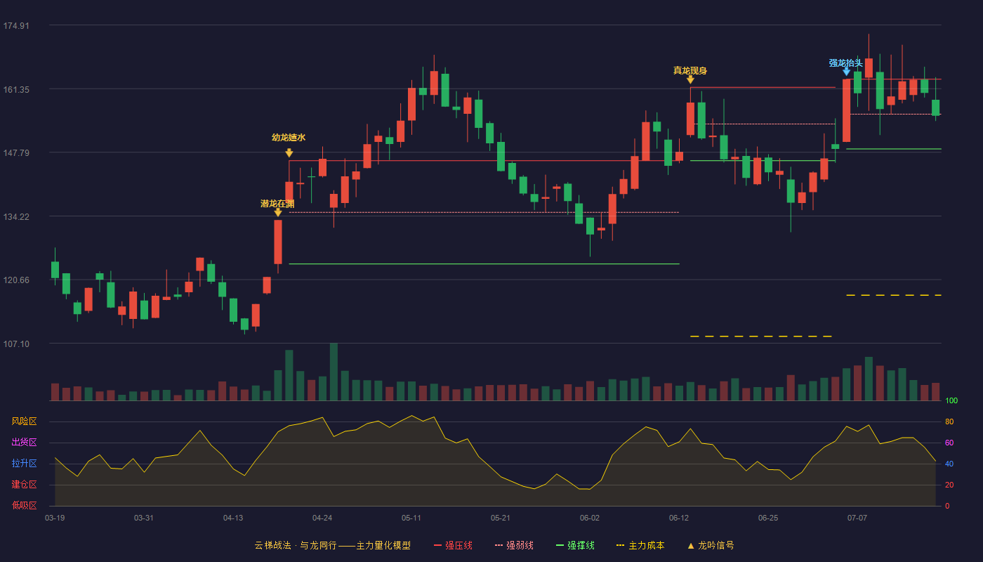Click the 06-12 date label
Viewport: 983px width, 562px height.
(x=679, y=518)
